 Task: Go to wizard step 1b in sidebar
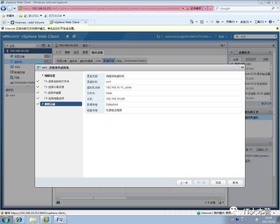[x=54, y=87]
